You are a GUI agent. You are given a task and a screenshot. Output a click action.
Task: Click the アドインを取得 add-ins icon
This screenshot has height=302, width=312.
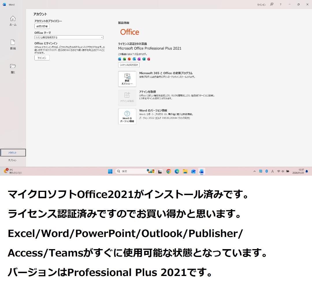[x=127, y=96]
